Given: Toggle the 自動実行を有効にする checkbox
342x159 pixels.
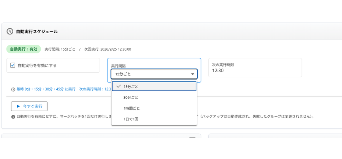Looking at the screenshot, I should pyautogui.click(x=13, y=65).
